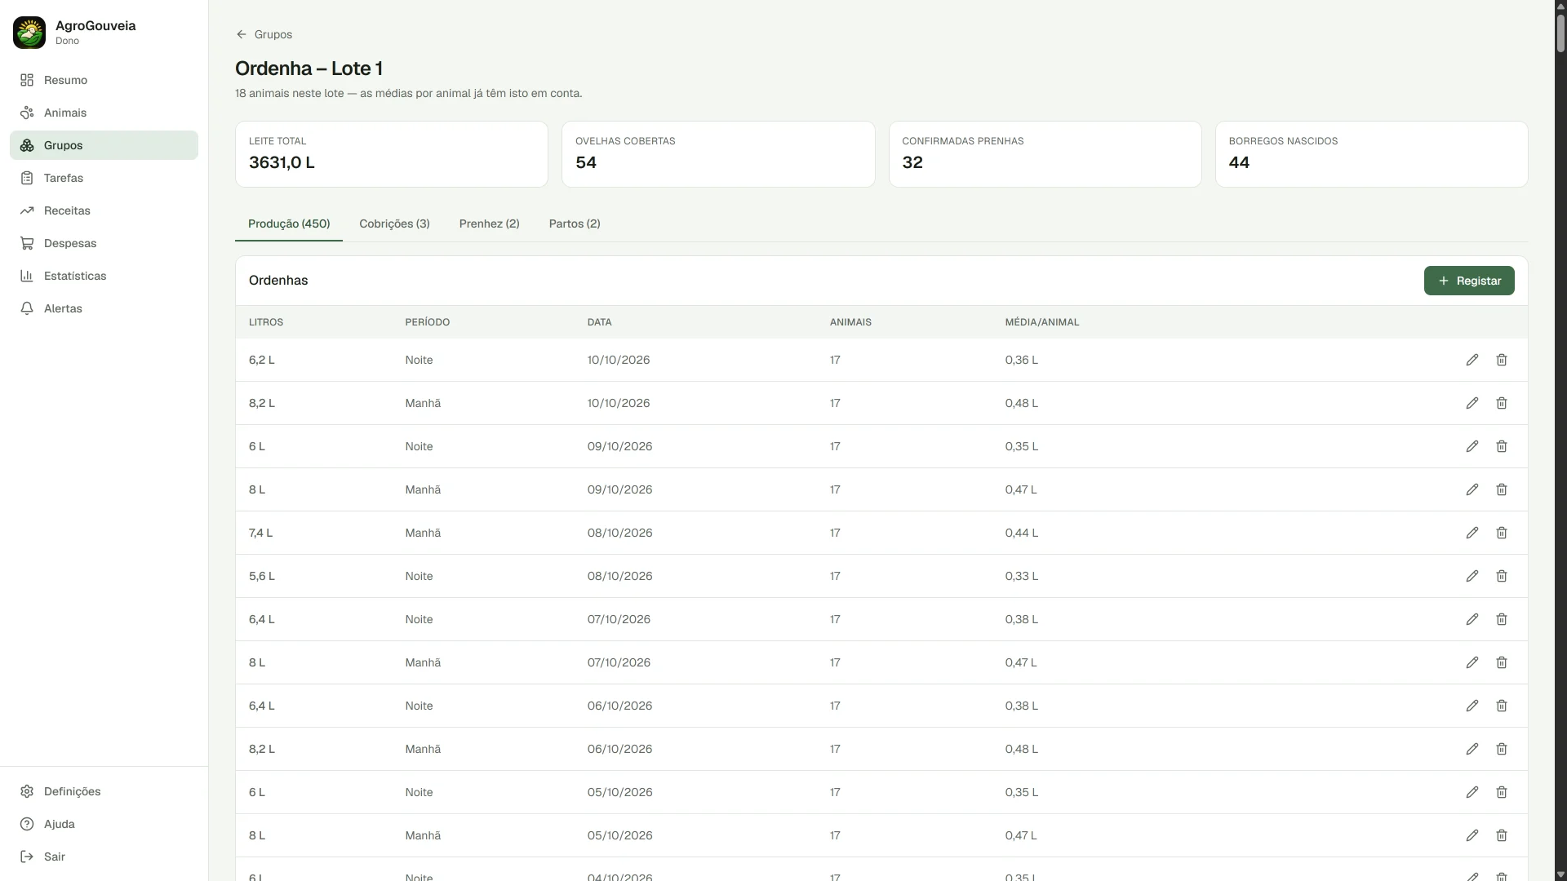Go to Animais section
Image resolution: width=1567 pixels, height=881 pixels.
[104, 113]
